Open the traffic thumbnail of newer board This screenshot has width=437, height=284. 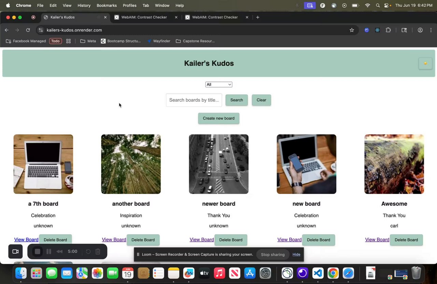pos(219,164)
